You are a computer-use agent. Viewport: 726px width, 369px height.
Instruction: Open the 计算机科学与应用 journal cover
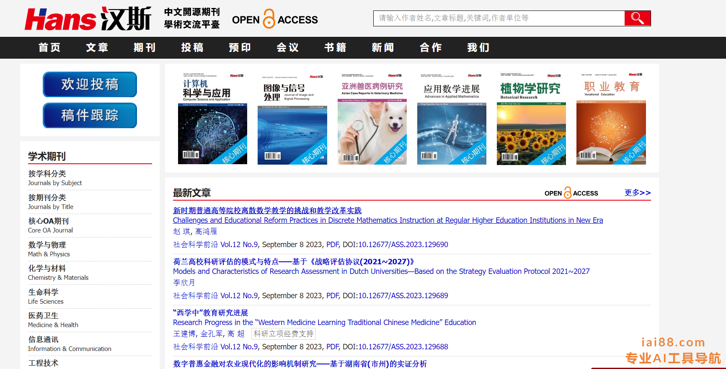click(212, 118)
